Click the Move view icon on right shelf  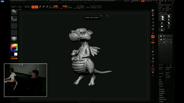tap(153, 51)
